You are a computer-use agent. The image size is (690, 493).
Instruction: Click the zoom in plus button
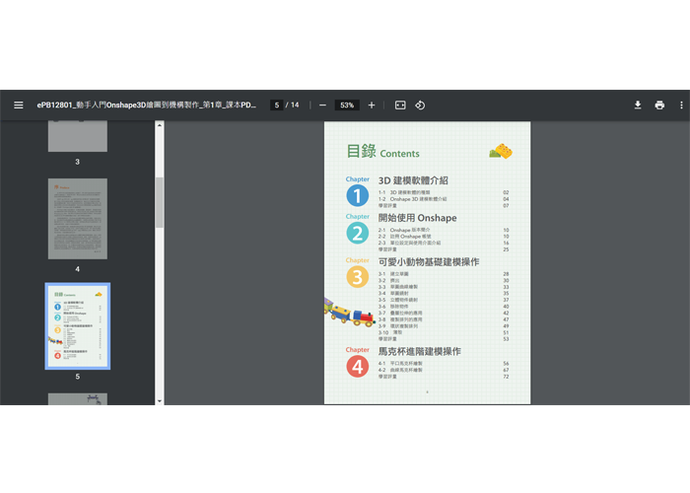coord(372,106)
